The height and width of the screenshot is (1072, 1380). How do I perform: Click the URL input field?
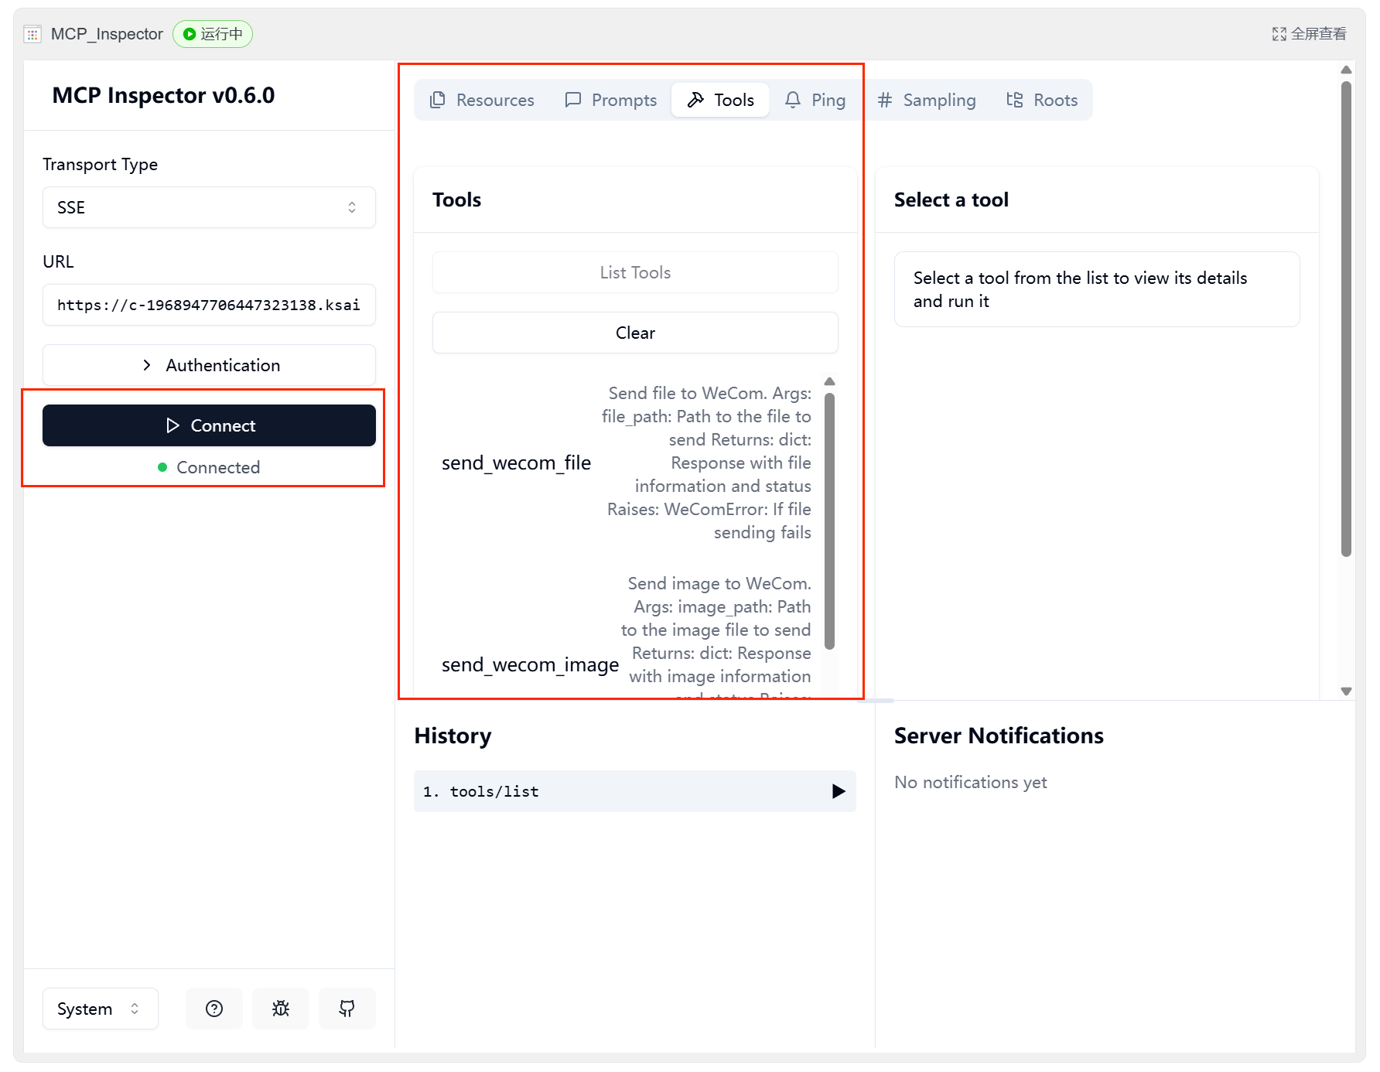pos(209,305)
